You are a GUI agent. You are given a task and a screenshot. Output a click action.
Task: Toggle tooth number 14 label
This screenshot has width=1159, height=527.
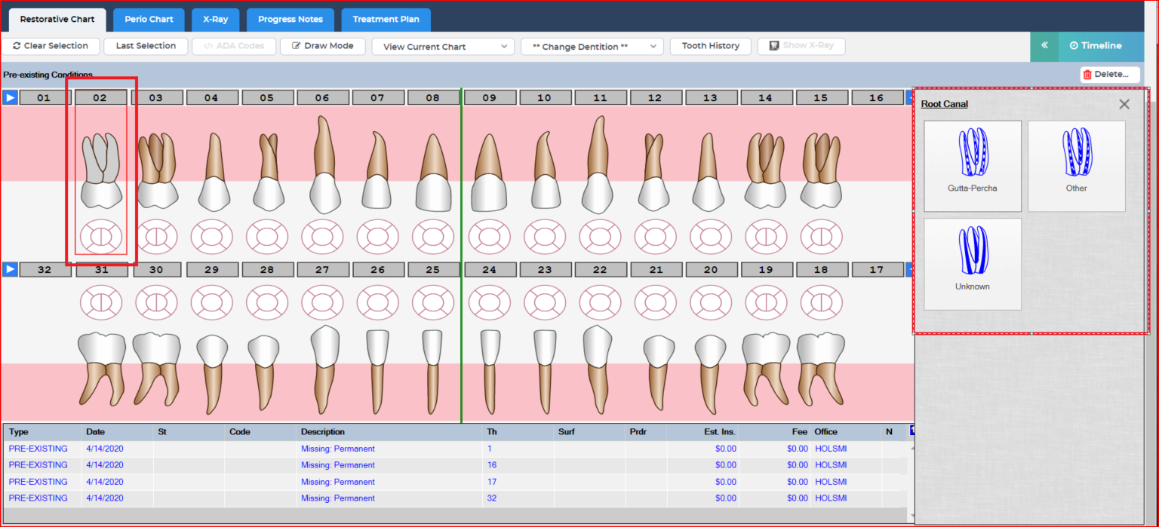coord(766,98)
